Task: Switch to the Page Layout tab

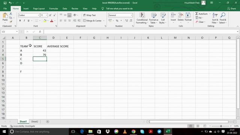Action: [39, 9]
